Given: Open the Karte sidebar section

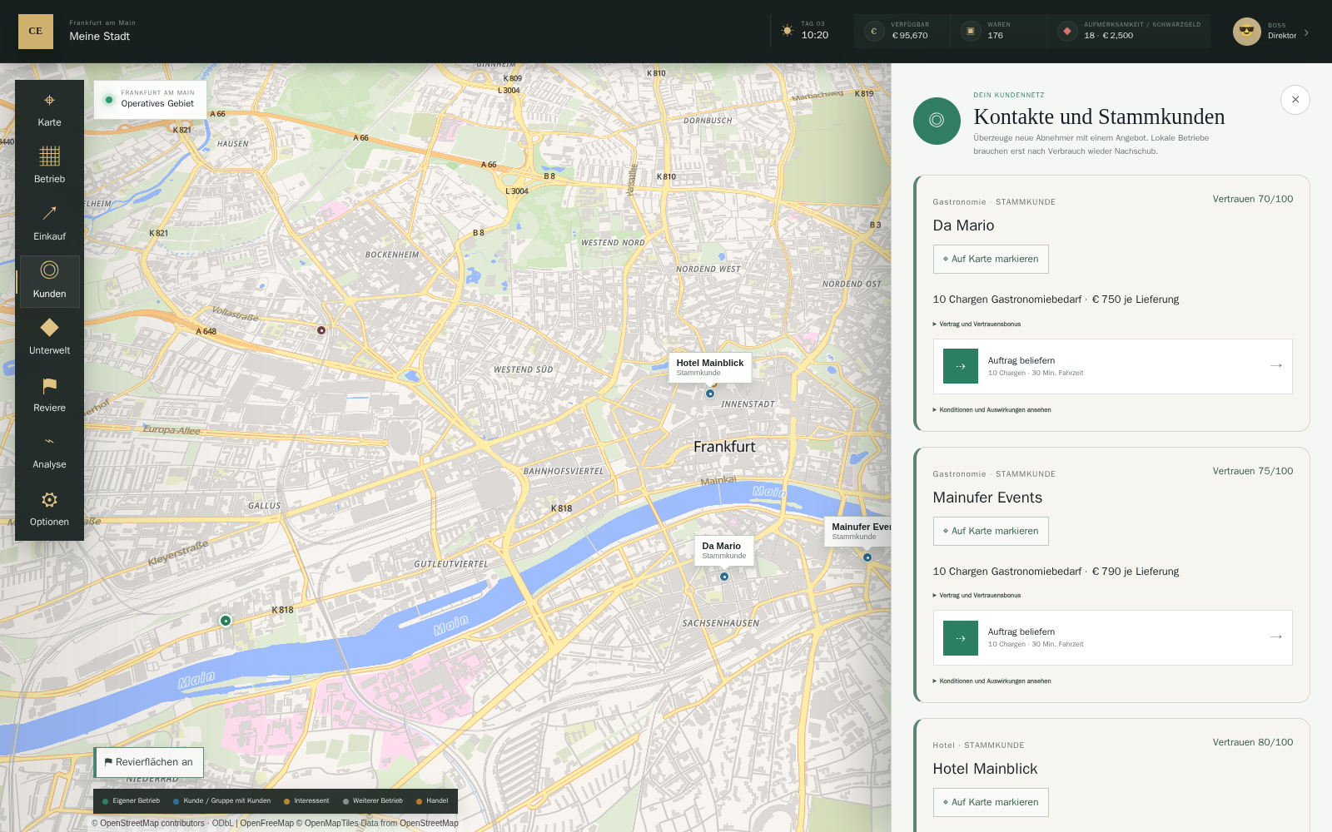Looking at the screenshot, I should pos(49,111).
